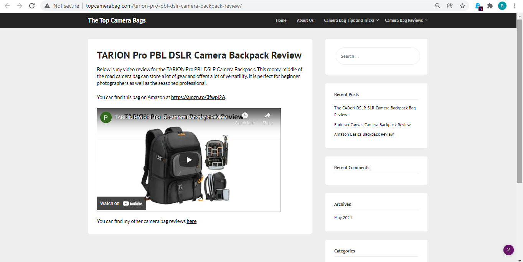Click in the Search input field
This screenshot has width=523, height=262.
coord(378,56)
